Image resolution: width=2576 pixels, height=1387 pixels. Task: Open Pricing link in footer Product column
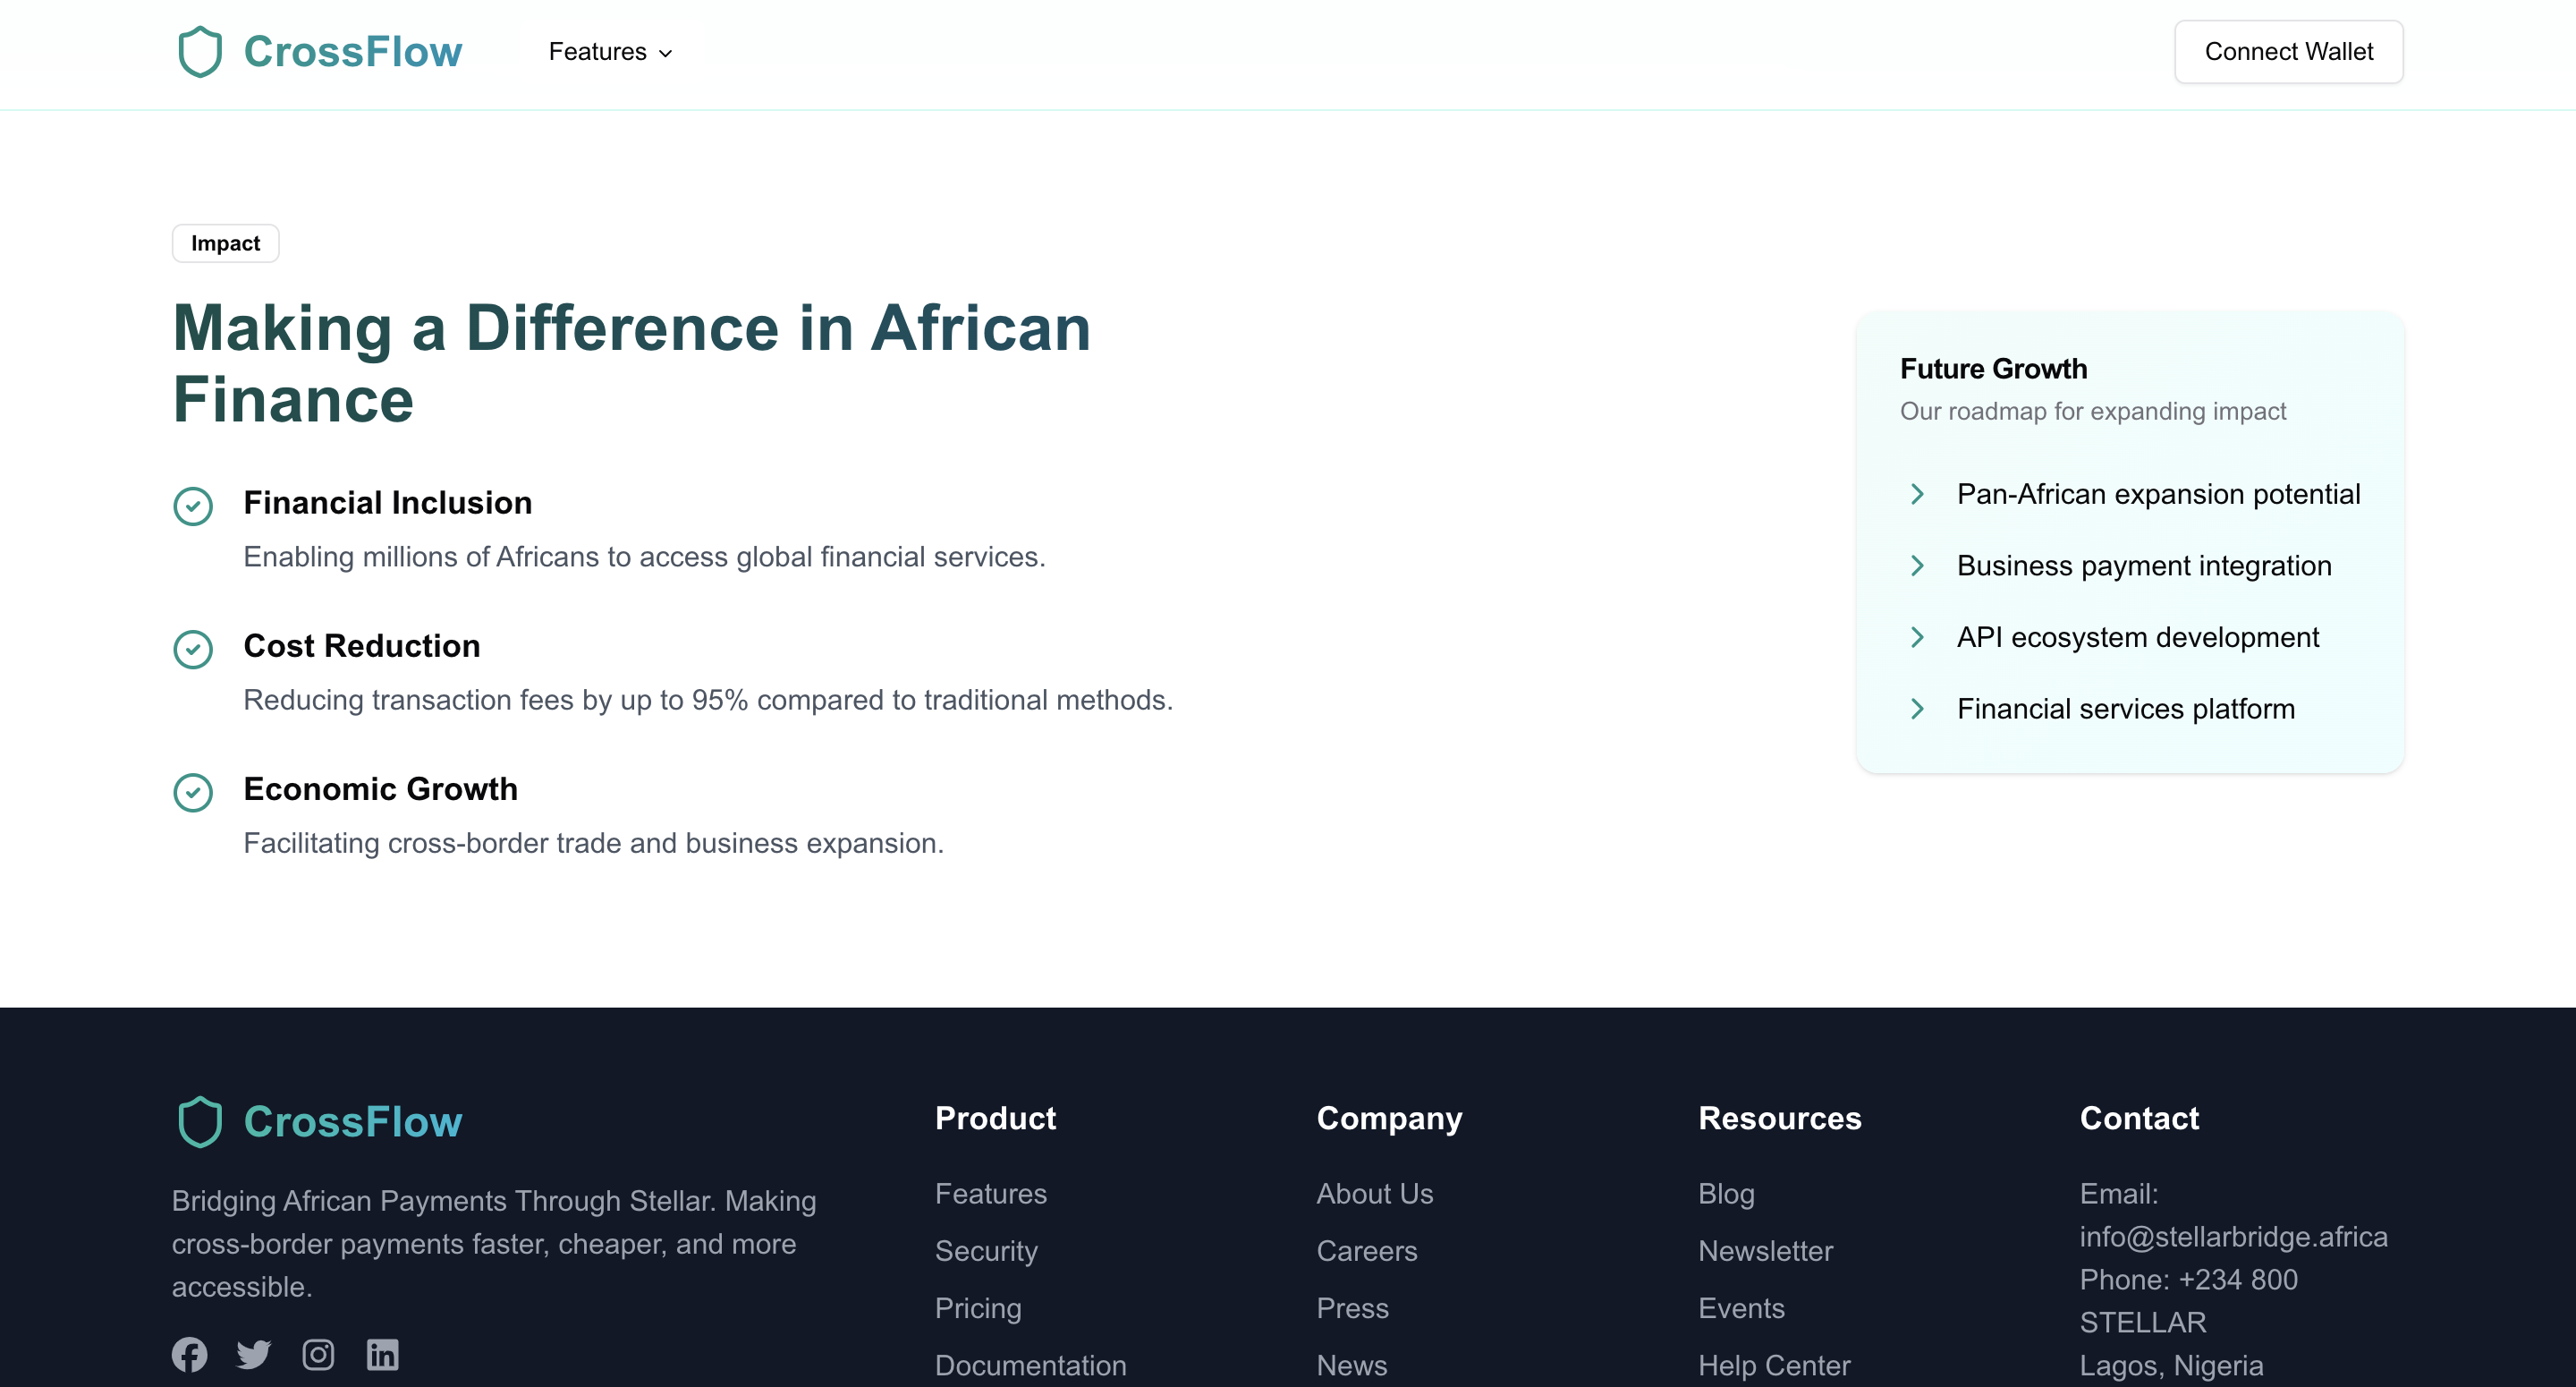coord(978,1308)
